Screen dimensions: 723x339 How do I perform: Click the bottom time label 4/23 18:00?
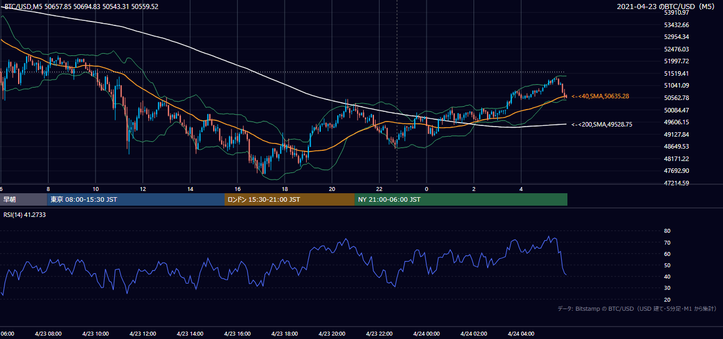point(285,334)
